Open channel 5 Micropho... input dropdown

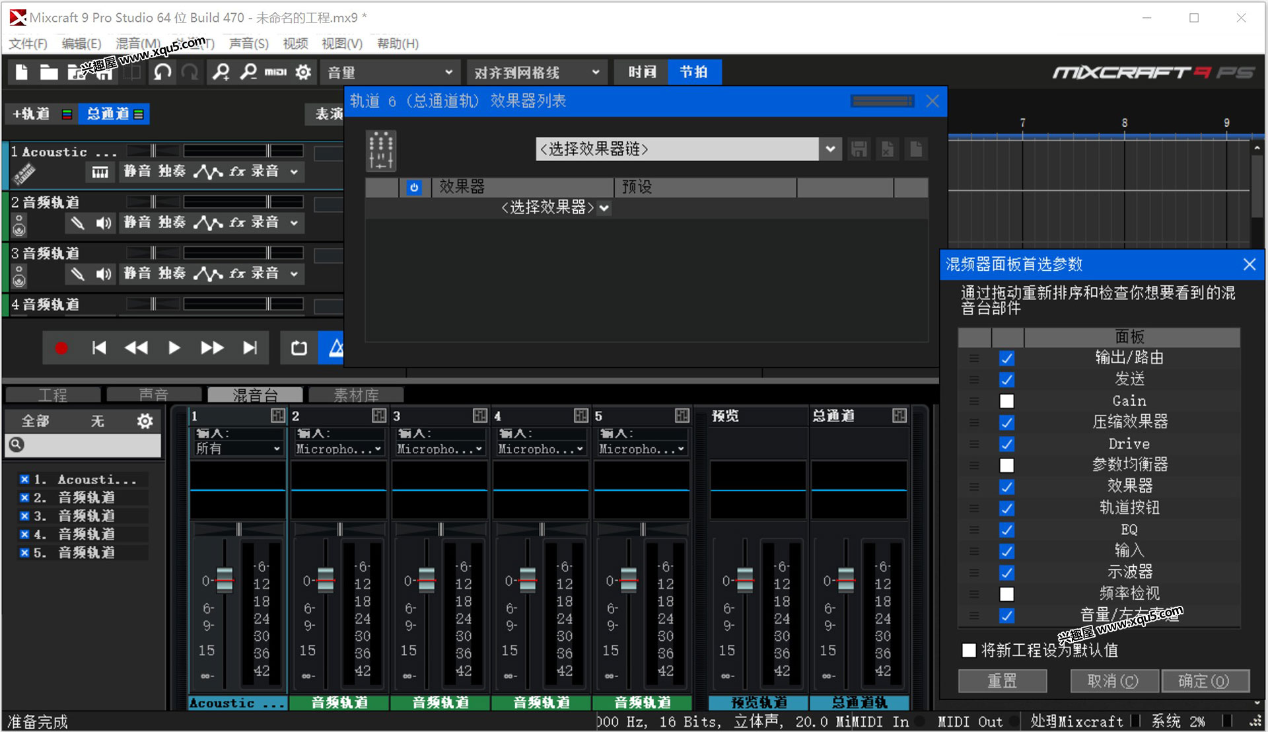coord(642,449)
